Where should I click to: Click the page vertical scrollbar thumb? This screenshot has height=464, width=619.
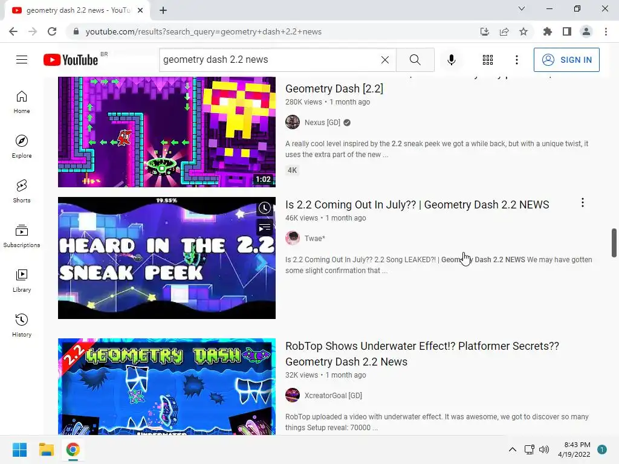pyautogui.click(x=614, y=243)
